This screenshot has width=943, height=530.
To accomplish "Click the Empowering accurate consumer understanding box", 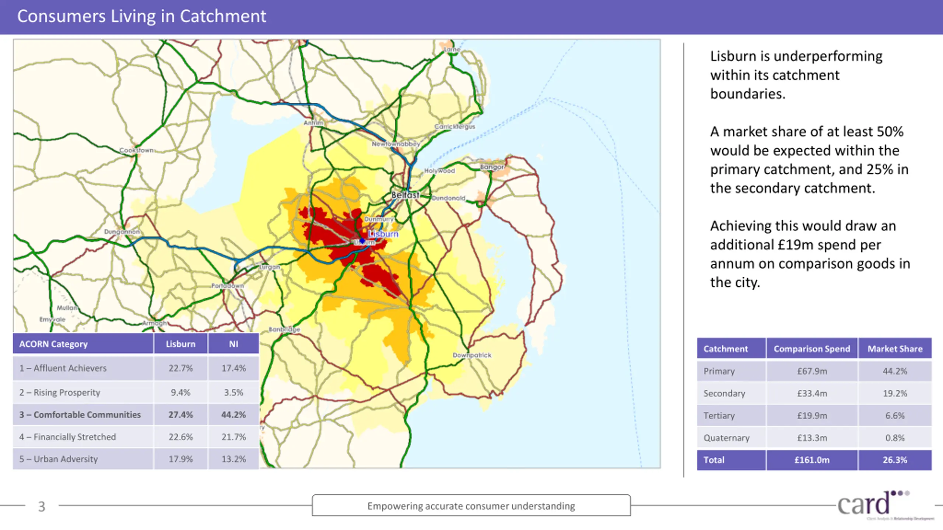I will pyautogui.click(x=471, y=506).
